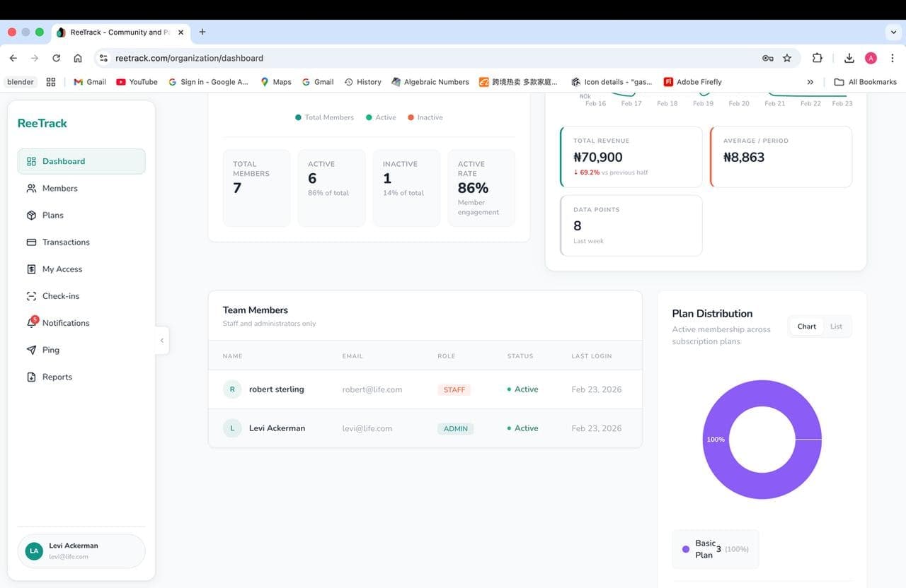This screenshot has height=588, width=906.
Task: Select the Chart tab in Plan Distribution
Action: (806, 326)
